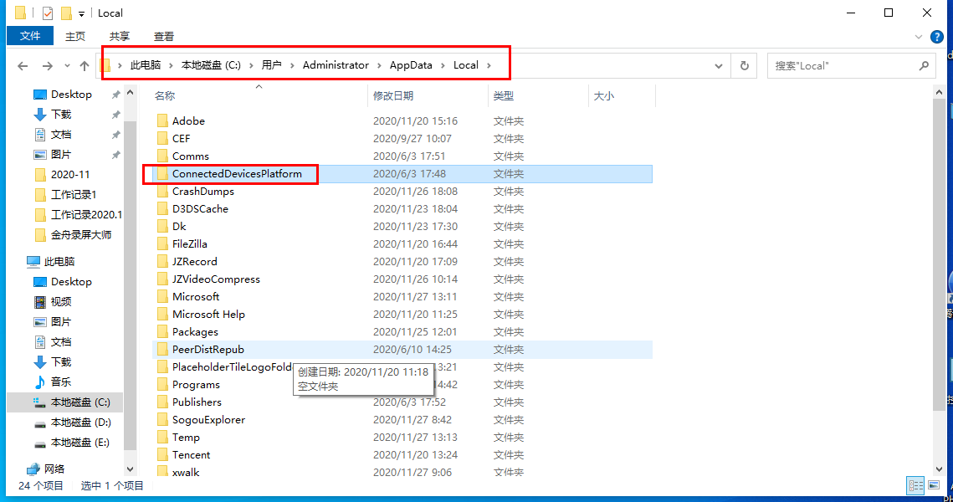Open the Quick Access Toolbar customize dropdown
Image resolution: width=953 pixels, height=502 pixels.
click(81, 13)
